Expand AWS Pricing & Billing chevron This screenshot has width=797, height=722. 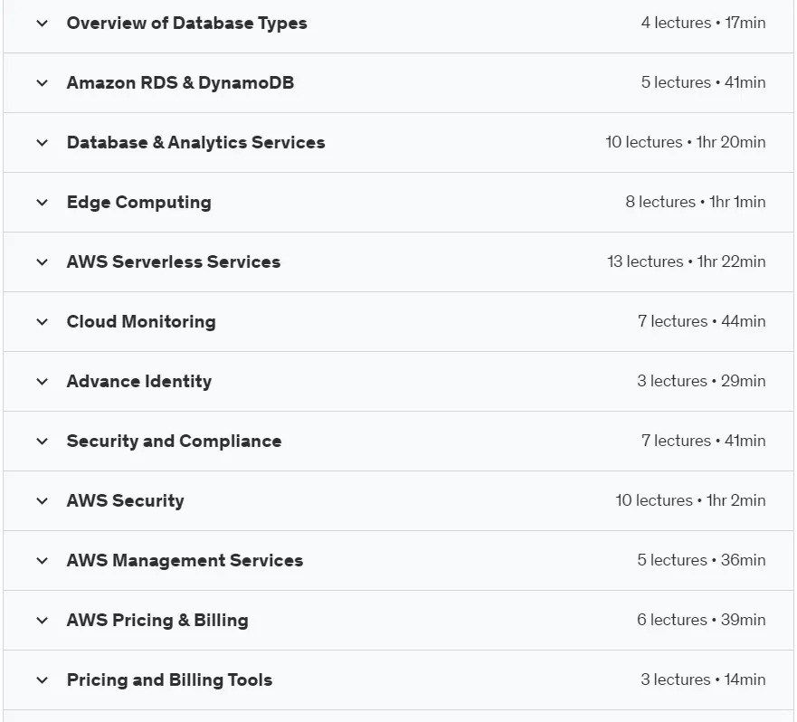pos(43,621)
